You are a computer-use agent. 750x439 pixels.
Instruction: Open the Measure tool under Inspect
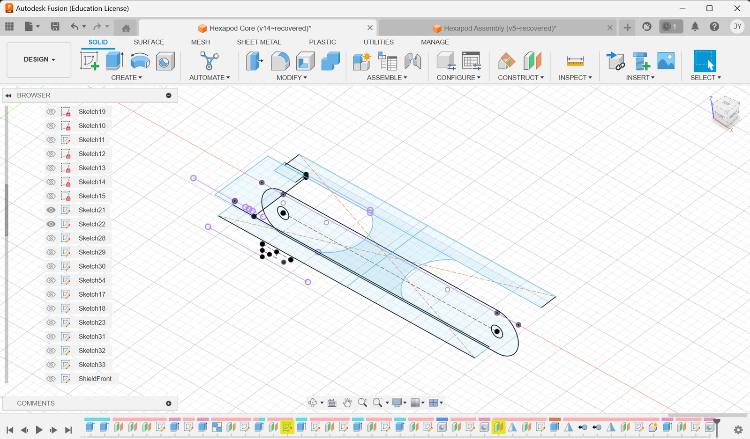tap(574, 61)
